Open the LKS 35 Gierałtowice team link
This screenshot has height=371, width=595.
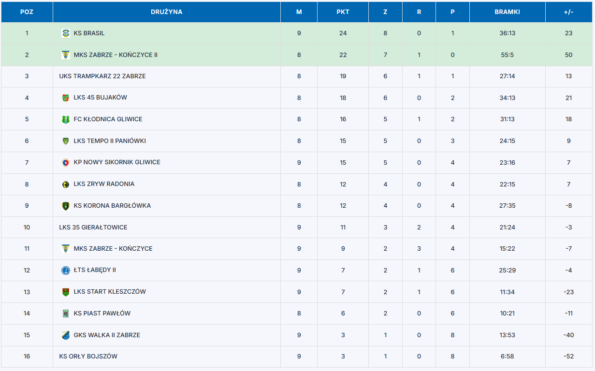click(93, 228)
